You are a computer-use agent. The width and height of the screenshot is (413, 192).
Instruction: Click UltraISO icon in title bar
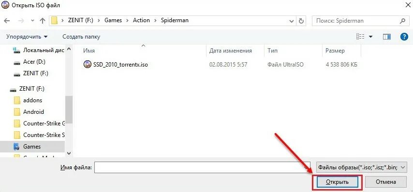tap(5, 5)
